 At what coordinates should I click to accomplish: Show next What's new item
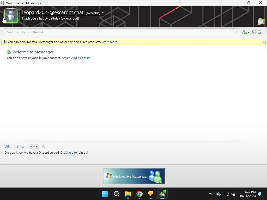pyautogui.click(x=37, y=146)
